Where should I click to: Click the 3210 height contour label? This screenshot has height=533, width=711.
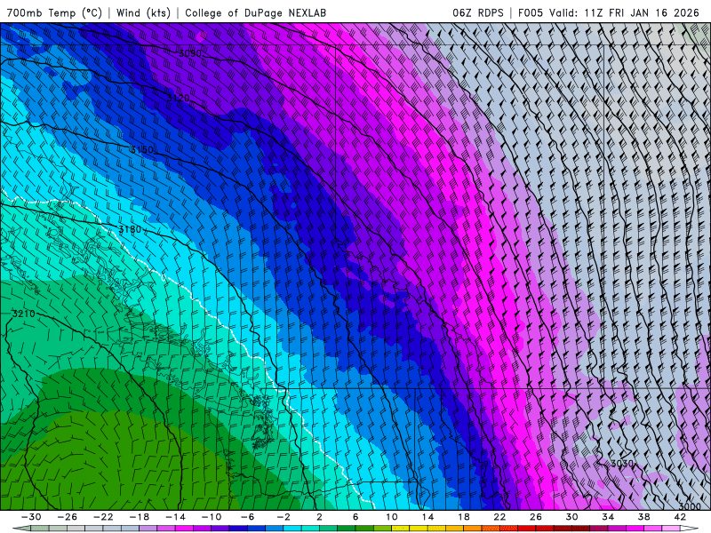pyautogui.click(x=23, y=314)
